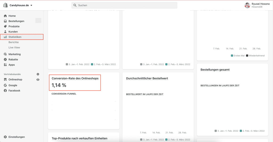This screenshot has width=273, height=142.
Task: Open the Facebook sales channel
Action: (x=14, y=91)
